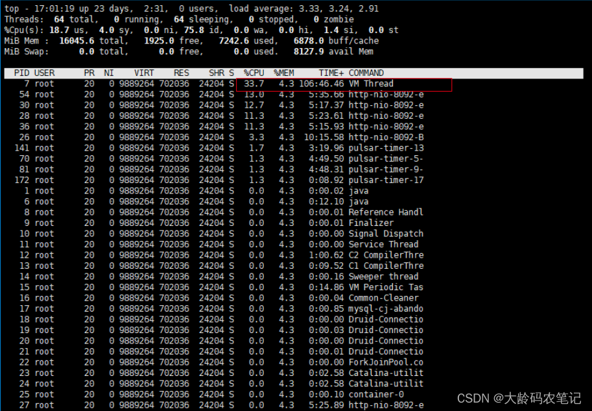
Task: Click the 0:14.86 time value
Action: coord(327,288)
